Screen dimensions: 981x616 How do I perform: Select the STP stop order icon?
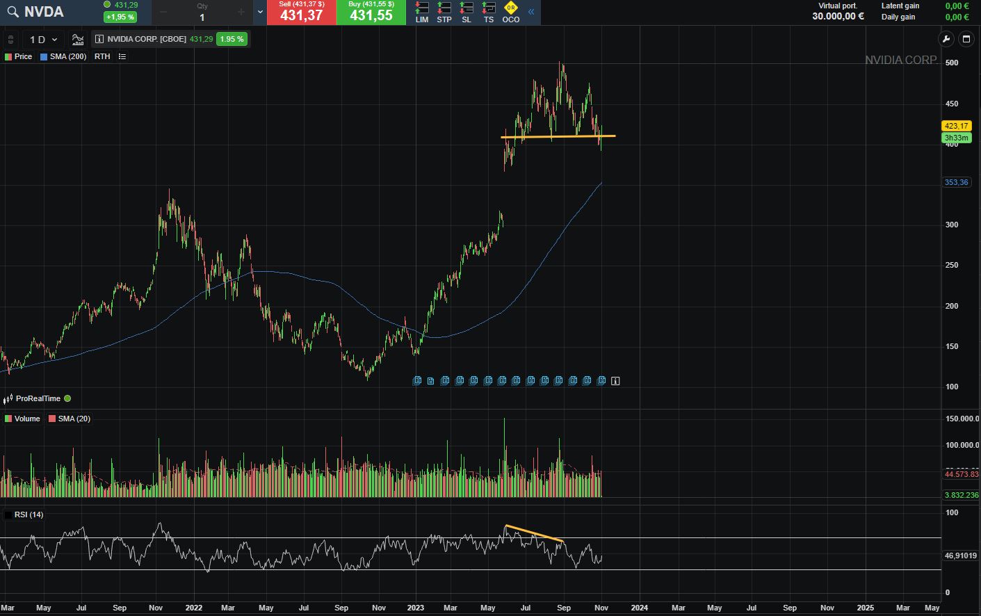[444, 12]
